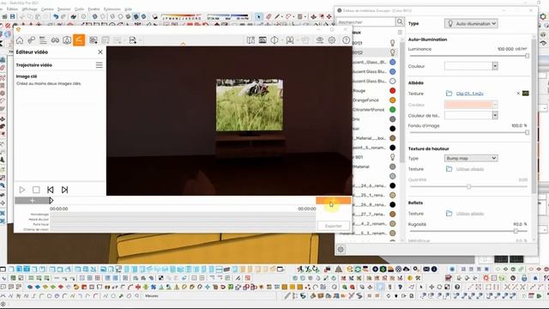Click the Save disk icon in SketchUp toolbar
549x309 pixels.
pos(13,16)
